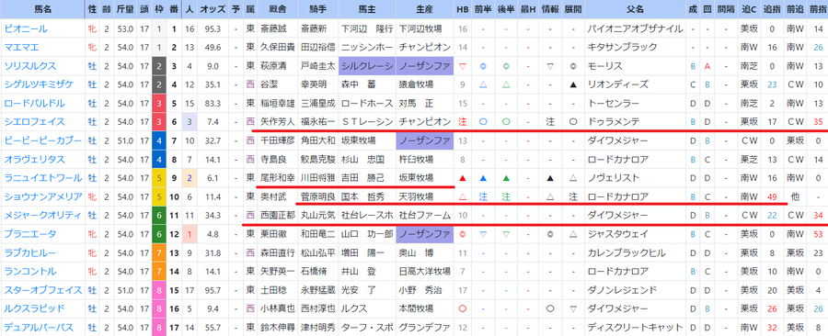This screenshot has width=828, height=336.
Task: Open horse link スターオブフェイス
Action: [43, 290]
